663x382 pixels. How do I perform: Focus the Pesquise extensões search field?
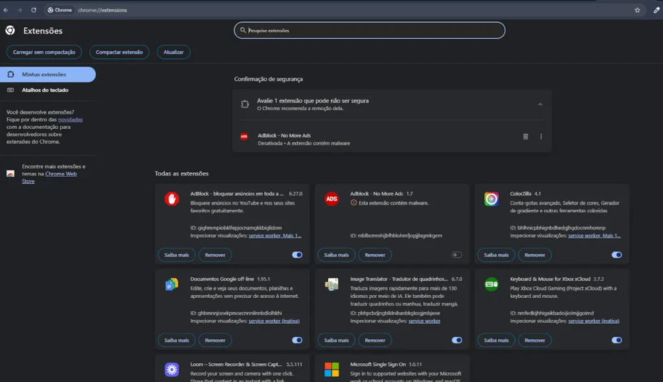point(370,30)
